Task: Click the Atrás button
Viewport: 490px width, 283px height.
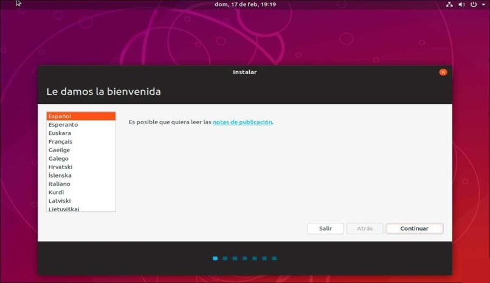Action: tap(365, 228)
